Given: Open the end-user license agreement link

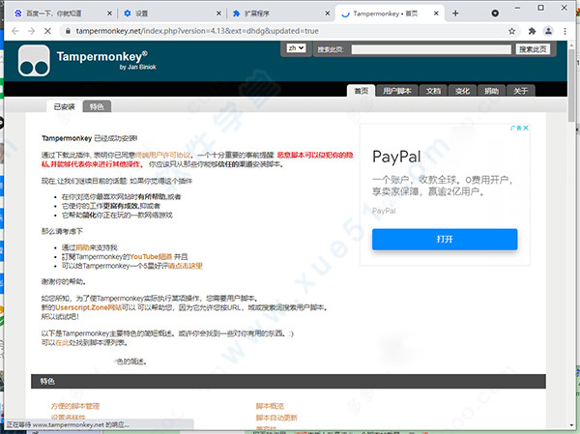Looking at the screenshot, I should pyautogui.click(x=162, y=155).
